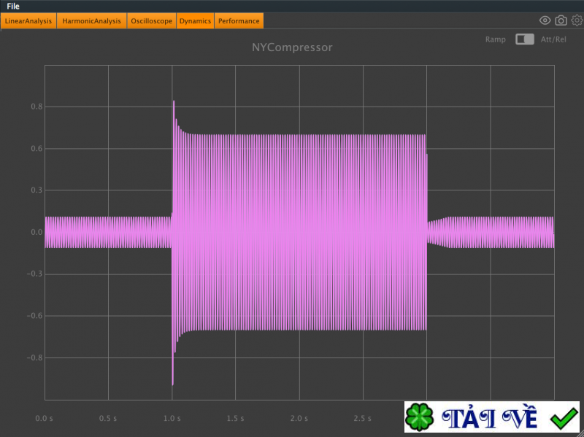
Task: Go to the Dynamics tab
Action: point(195,21)
